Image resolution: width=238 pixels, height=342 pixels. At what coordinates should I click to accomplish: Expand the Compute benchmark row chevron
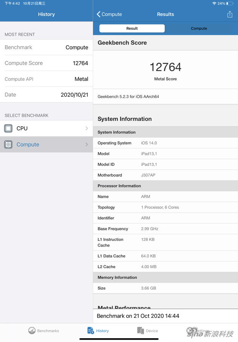(x=87, y=145)
